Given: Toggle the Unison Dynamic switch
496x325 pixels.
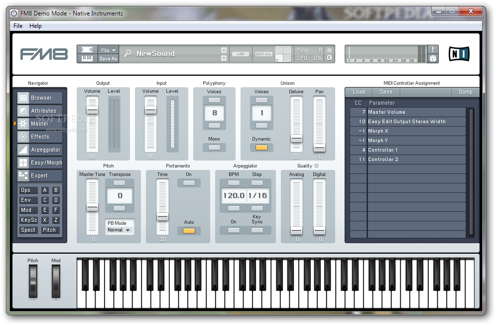Looking at the screenshot, I should (261, 148).
